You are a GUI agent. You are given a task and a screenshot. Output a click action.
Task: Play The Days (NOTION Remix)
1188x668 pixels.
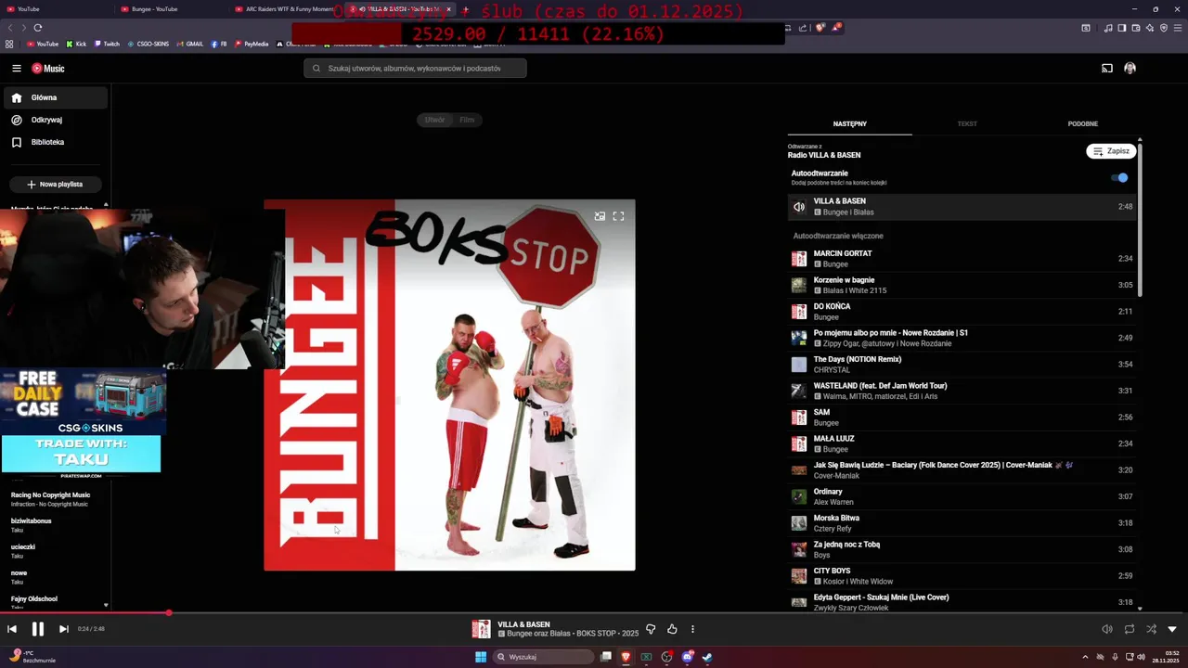click(x=962, y=365)
